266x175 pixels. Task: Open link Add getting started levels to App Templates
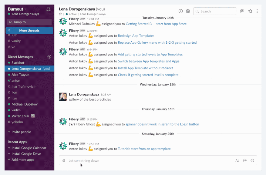click(150, 54)
